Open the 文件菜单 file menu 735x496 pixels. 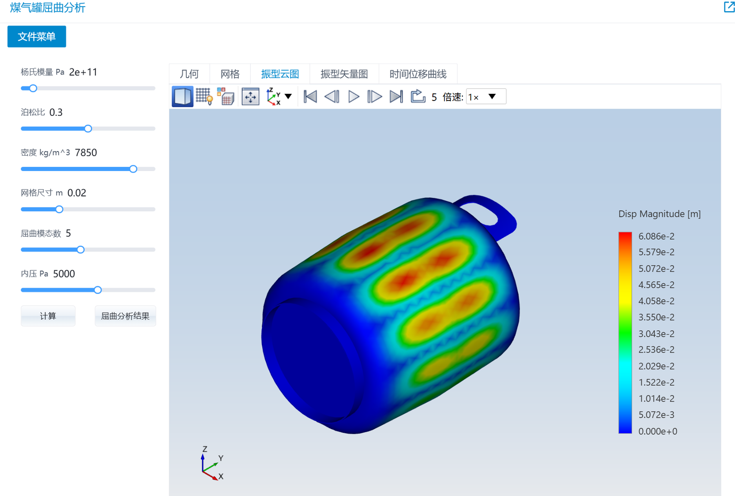coord(37,37)
